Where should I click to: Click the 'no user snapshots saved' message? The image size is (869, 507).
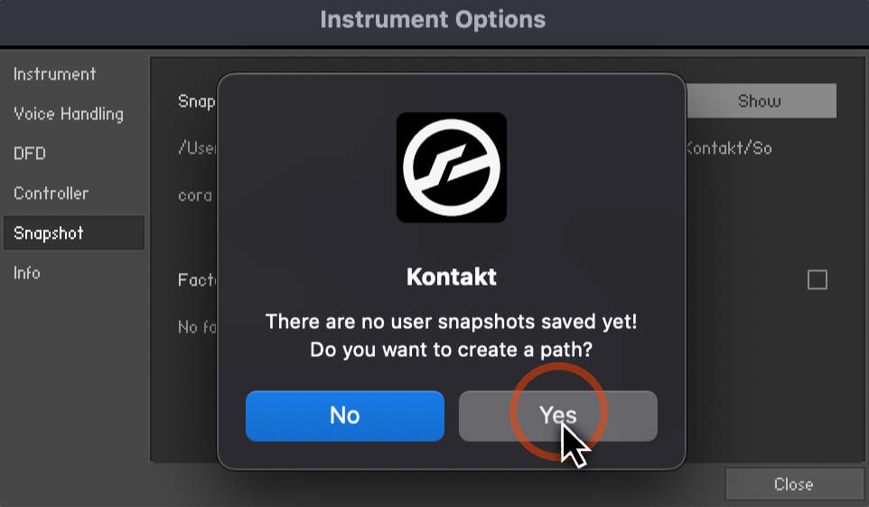tap(451, 322)
